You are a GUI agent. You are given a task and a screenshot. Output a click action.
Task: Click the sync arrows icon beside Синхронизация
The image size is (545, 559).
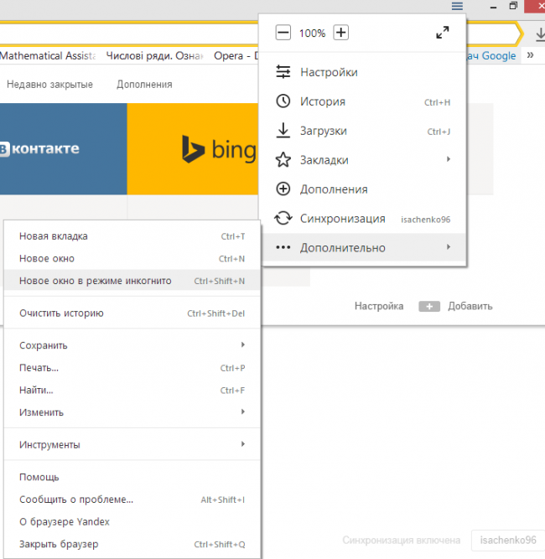click(x=283, y=218)
